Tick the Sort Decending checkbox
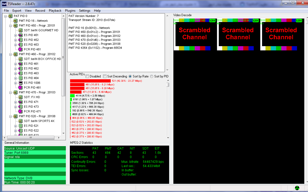Image resolution: width=308 pixels, height=192 pixels. click(105, 76)
